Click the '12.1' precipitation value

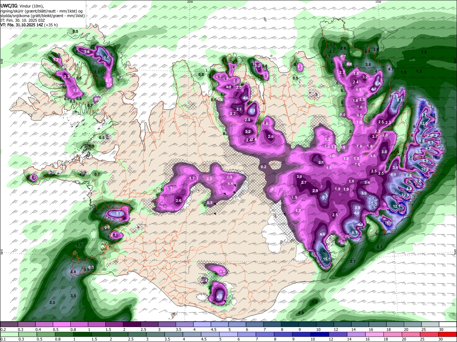(x=397, y=206)
